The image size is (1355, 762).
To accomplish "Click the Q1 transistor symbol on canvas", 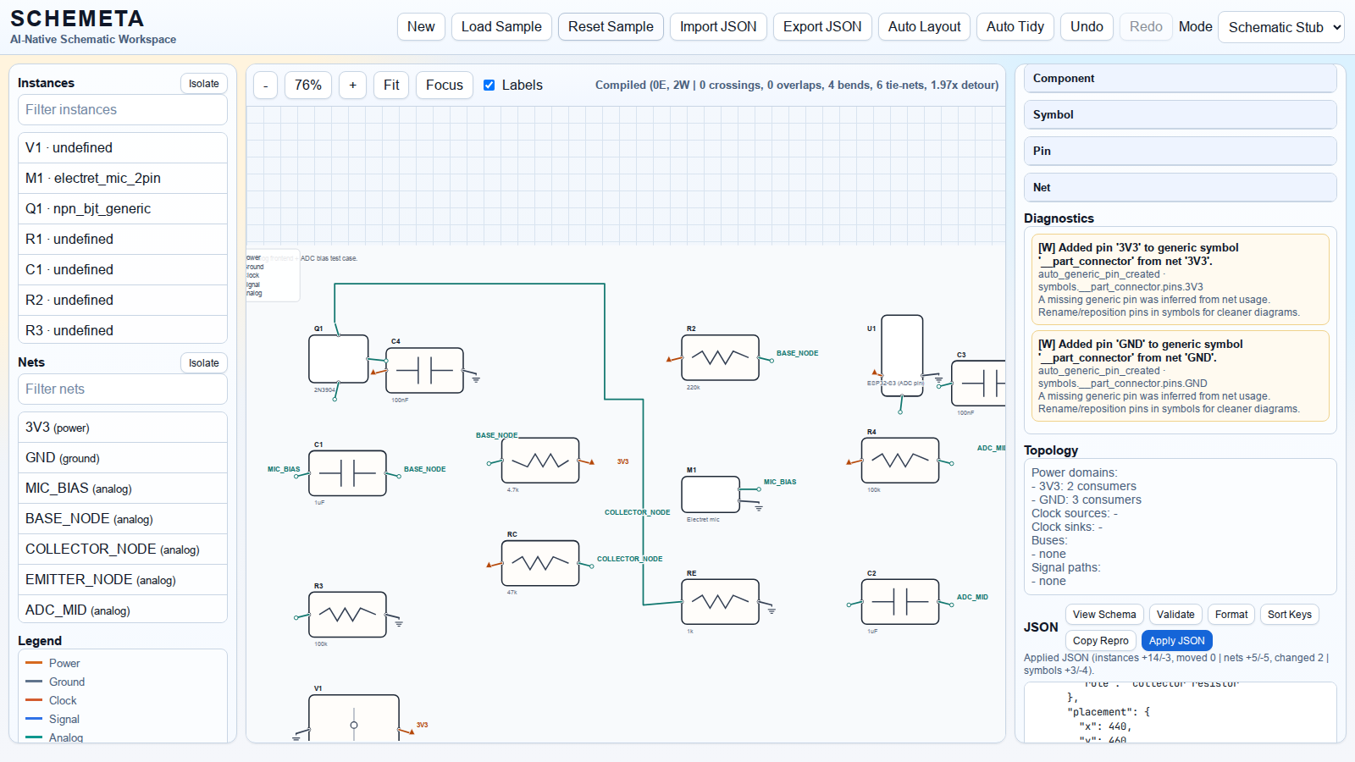I will (338, 359).
